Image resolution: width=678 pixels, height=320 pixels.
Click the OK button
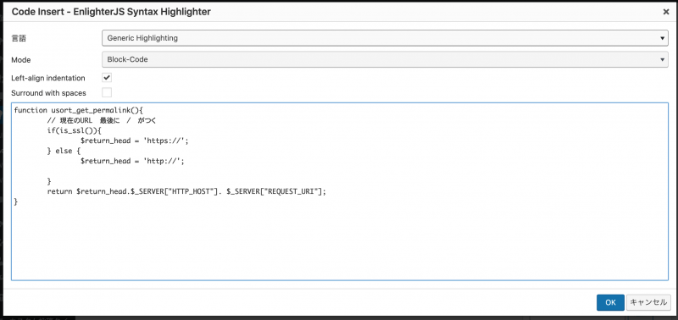(610, 302)
